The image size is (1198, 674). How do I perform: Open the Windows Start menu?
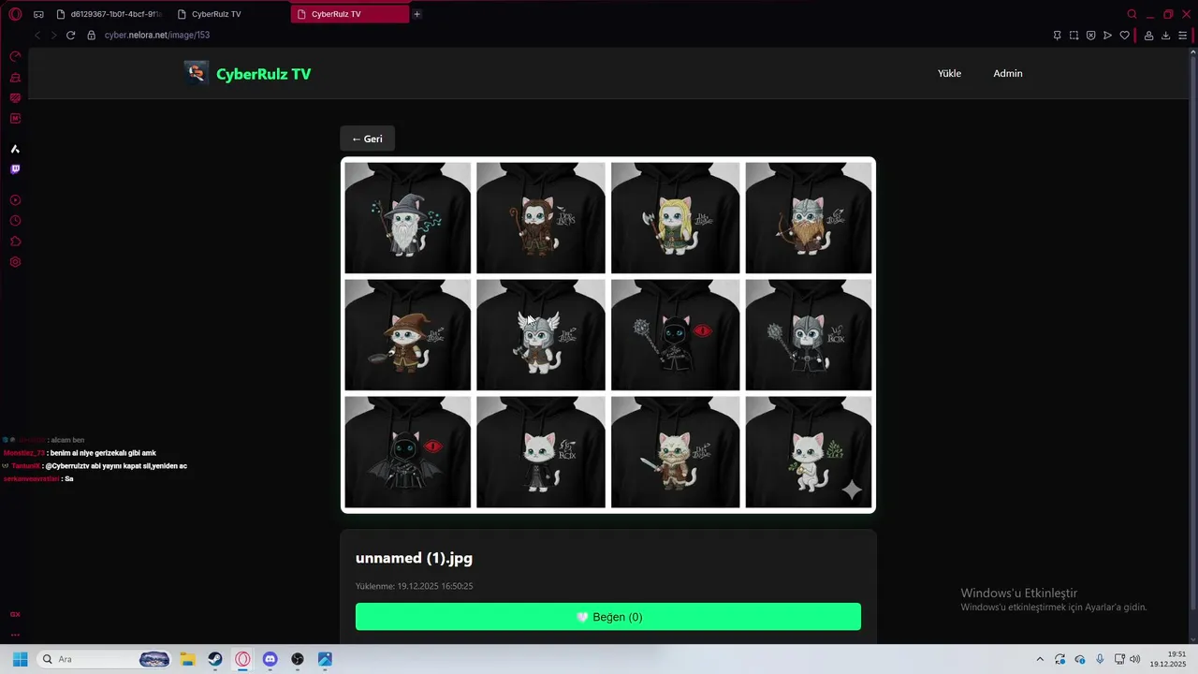point(20,659)
